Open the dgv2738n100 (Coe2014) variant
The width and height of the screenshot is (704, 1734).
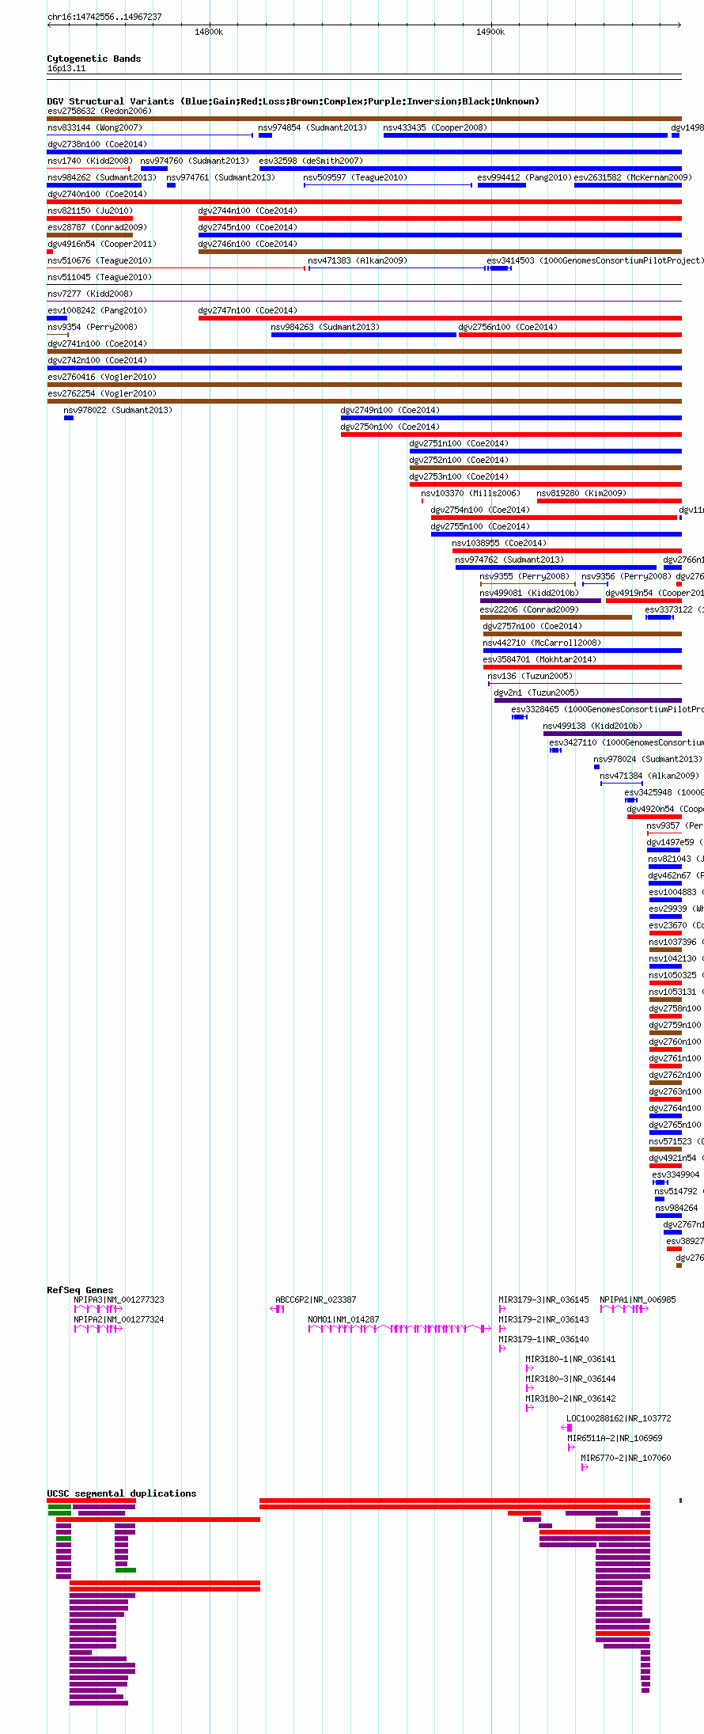(x=97, y=144)
